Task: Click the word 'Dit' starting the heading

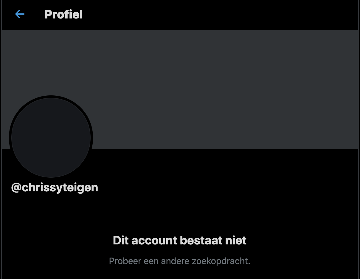Action: pyautogui.click(x=121, y=240)
